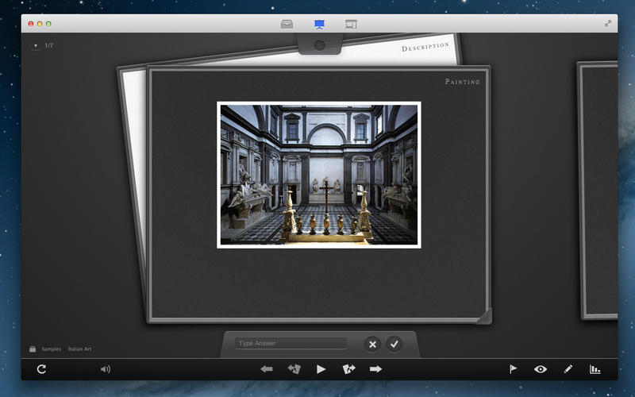
Task: Switch to the presentation study mode icon
Action: 319,25
